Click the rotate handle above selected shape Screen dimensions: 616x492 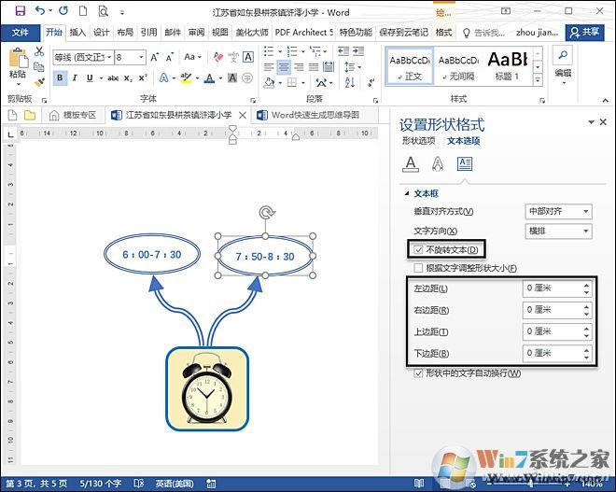point(266,213)
